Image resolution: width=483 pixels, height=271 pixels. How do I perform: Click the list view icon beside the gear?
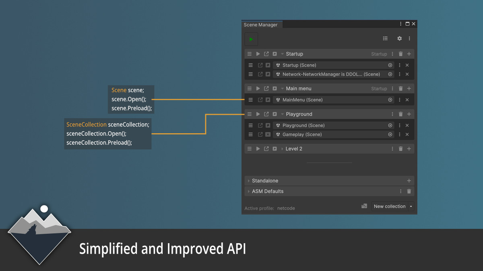[x=385, y=39]
